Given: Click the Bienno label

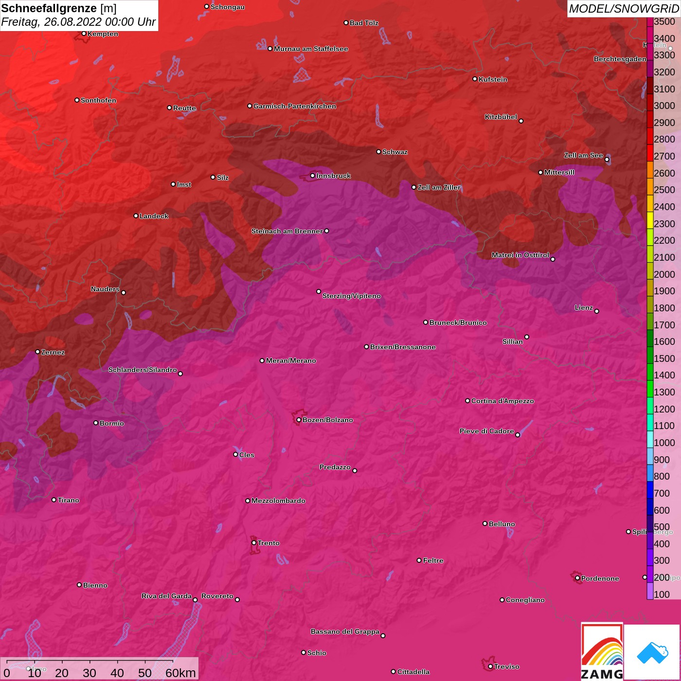Looking at the screenshot, I should click(95, 585).
